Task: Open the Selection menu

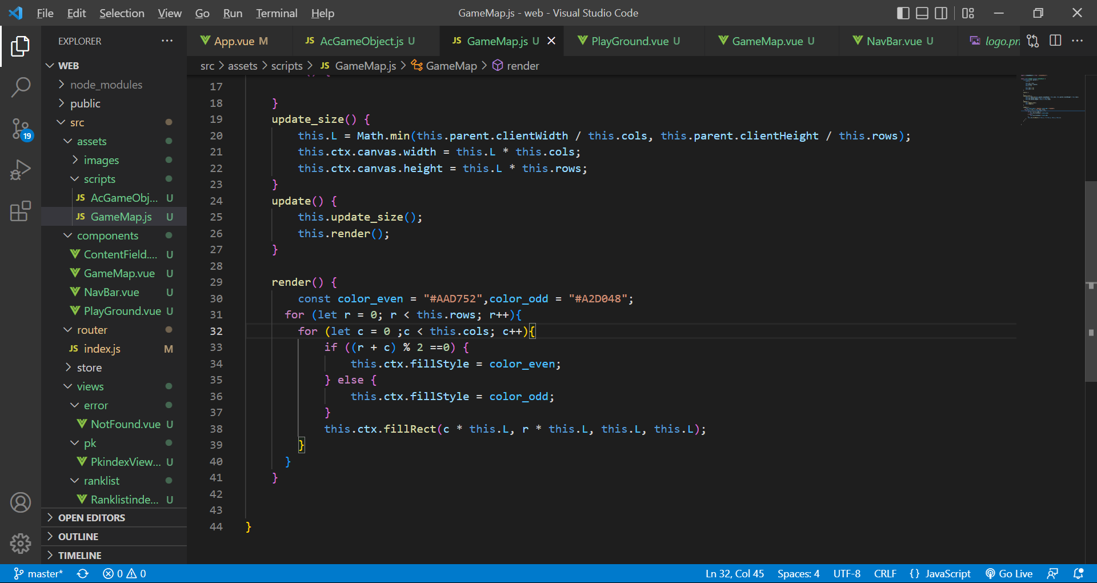Action: click(122, 13)
